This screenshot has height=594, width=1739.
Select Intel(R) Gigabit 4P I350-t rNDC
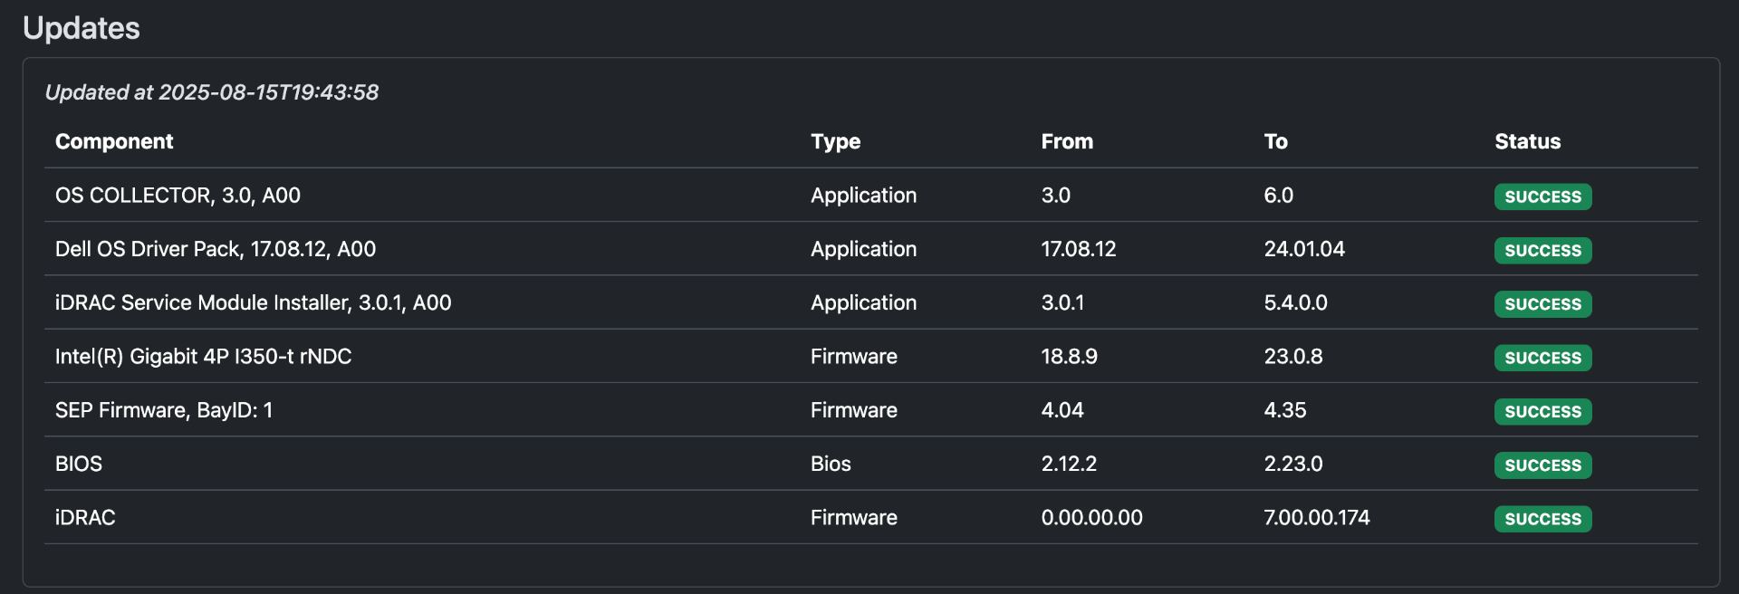click(203, 357)
